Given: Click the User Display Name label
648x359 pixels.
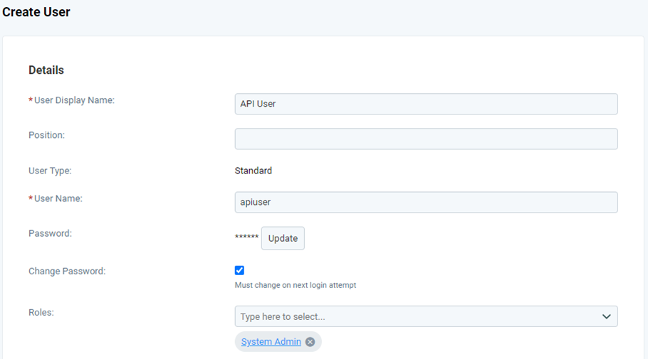Looking at the screenshot, I should (x=74, y=100).
